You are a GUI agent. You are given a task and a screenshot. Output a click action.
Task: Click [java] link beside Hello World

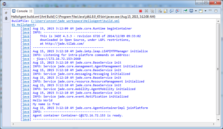pyautogui.click(x=26, y=100)
